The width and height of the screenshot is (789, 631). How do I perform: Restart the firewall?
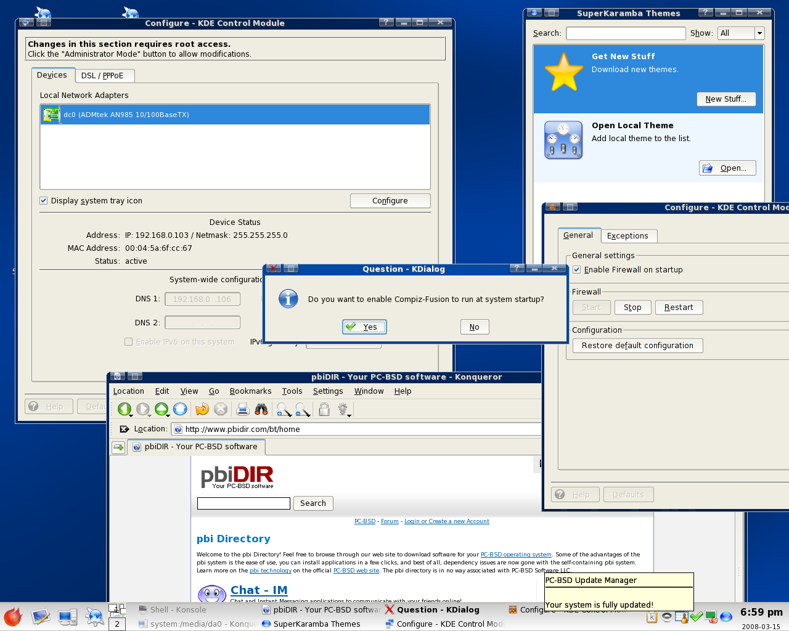[x=679, y=307]
